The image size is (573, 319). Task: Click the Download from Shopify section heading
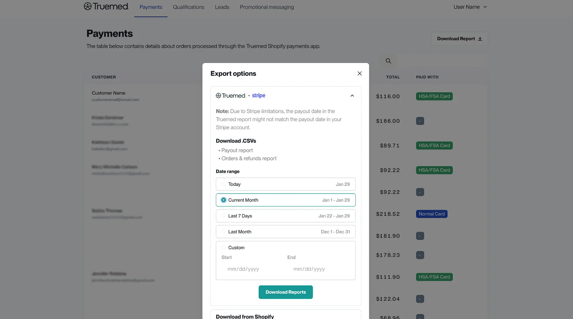pos(245,316)
